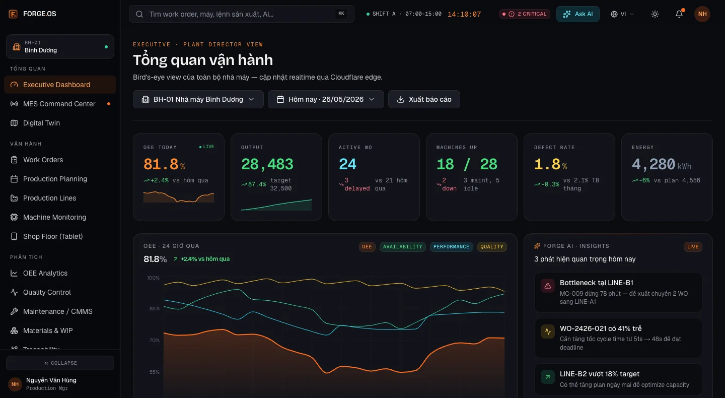
Task: Click the Quality Control pulse icon
Action: coord(14,292)
